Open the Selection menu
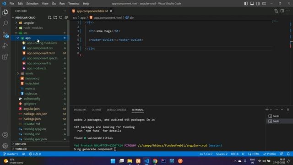 pyautogui.click(x=33, y=4)
